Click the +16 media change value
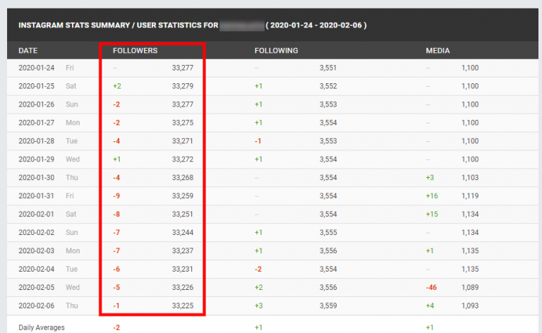542x333 pixels. click(432, 196)
